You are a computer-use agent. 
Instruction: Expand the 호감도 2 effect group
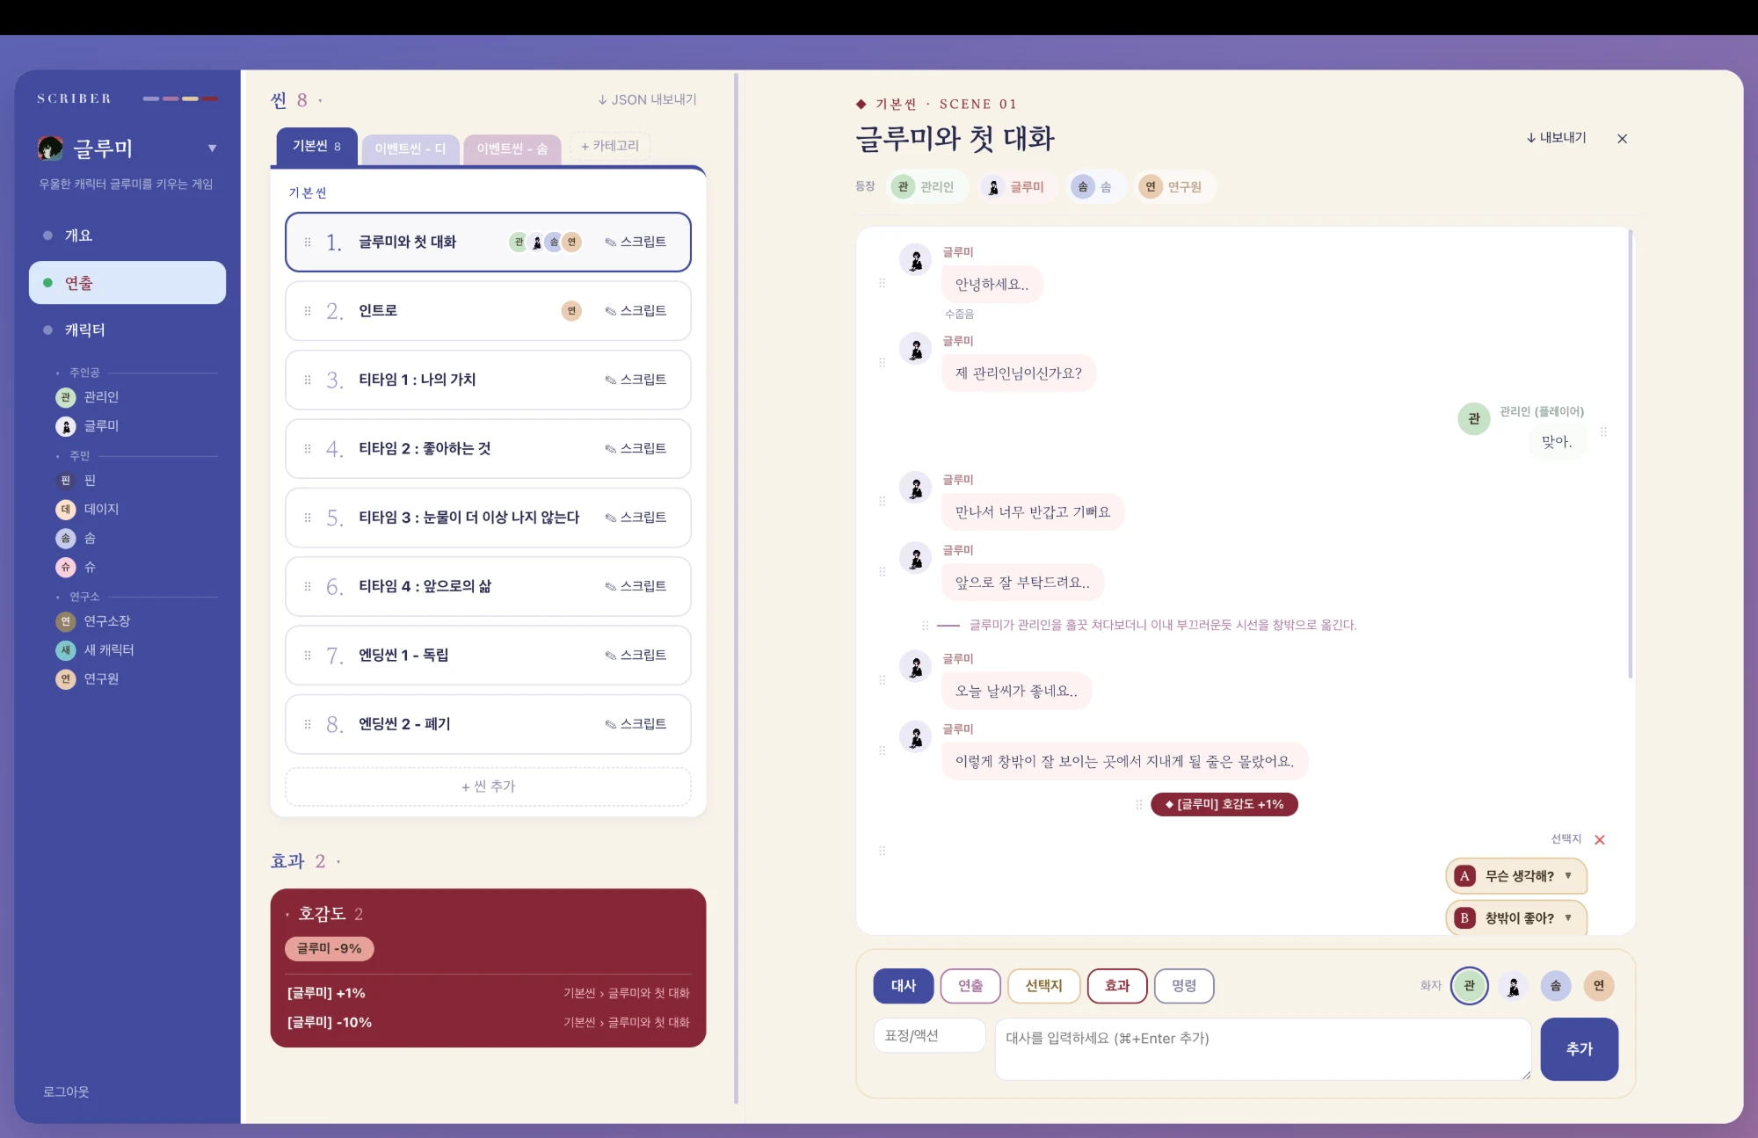[324, 914]
